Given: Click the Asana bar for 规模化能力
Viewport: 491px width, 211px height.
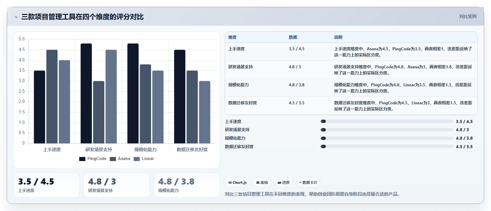Looking at the screenshot, I should point(146,104).
